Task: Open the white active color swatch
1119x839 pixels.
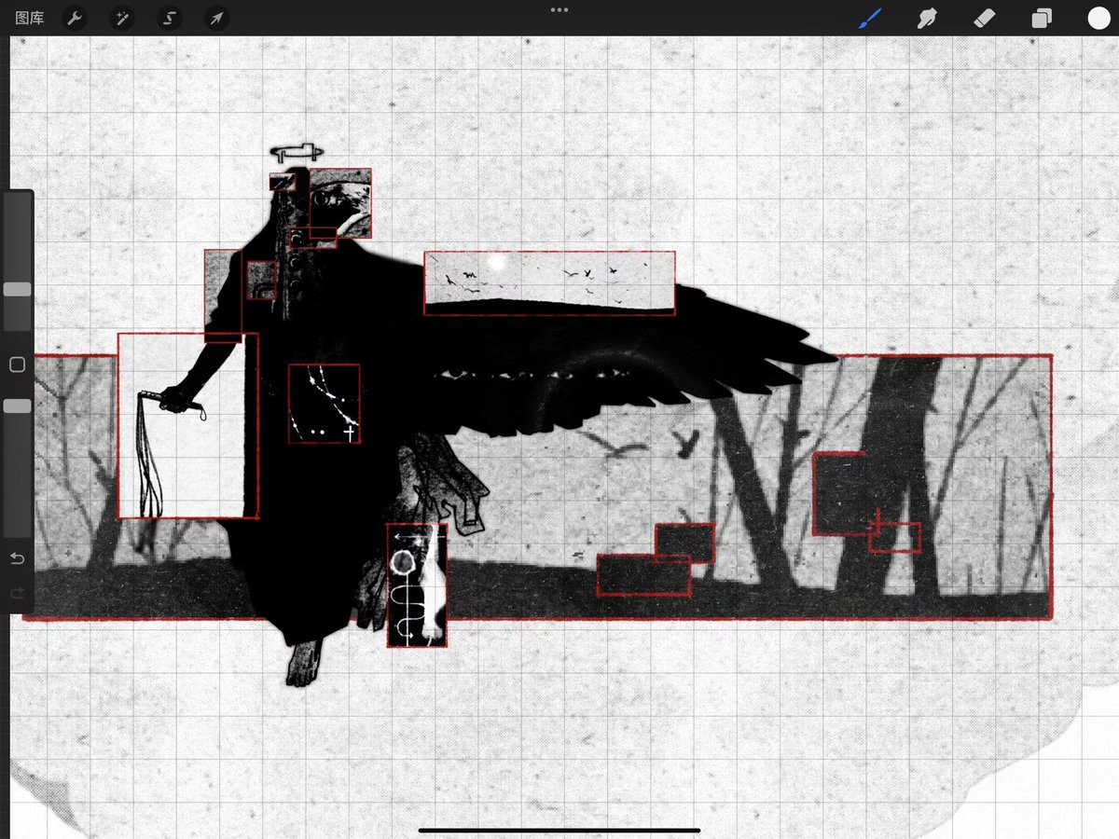Action: (1098, 18)
